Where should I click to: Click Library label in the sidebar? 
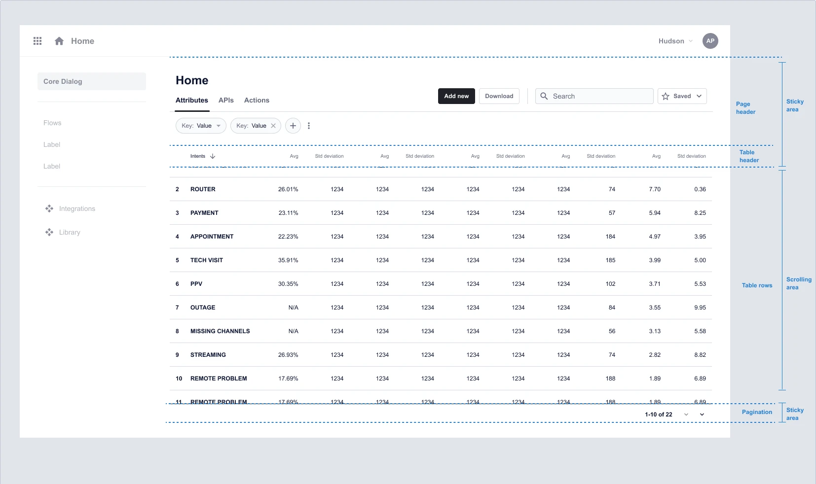(70, 232)
